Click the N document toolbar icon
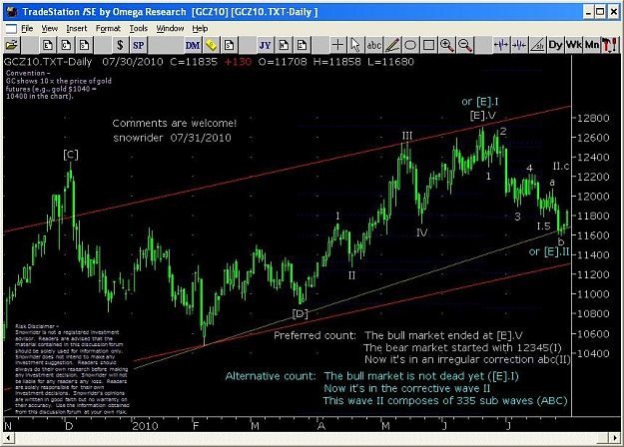Viewport: 624px width, 447px height. pyautogui.click(x=284, y=45)
